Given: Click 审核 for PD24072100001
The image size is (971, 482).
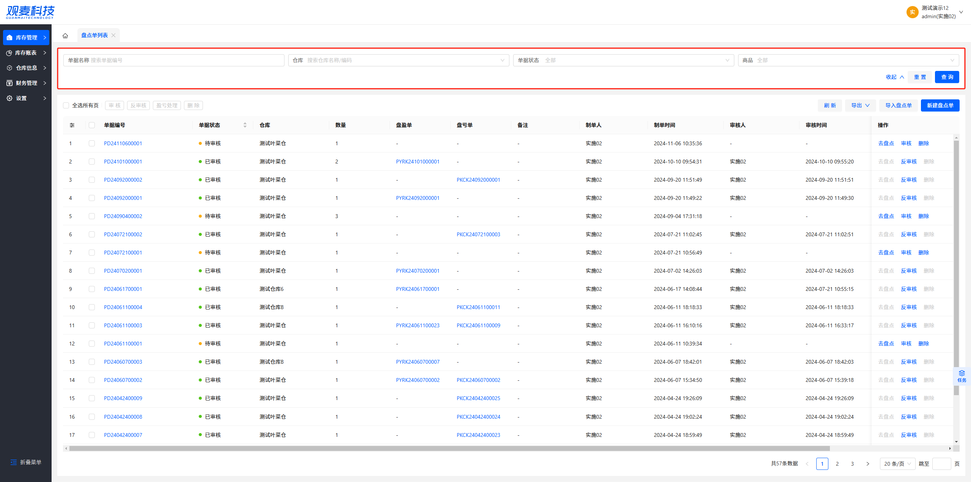Looking at the screenshot, I should (906, 253).
